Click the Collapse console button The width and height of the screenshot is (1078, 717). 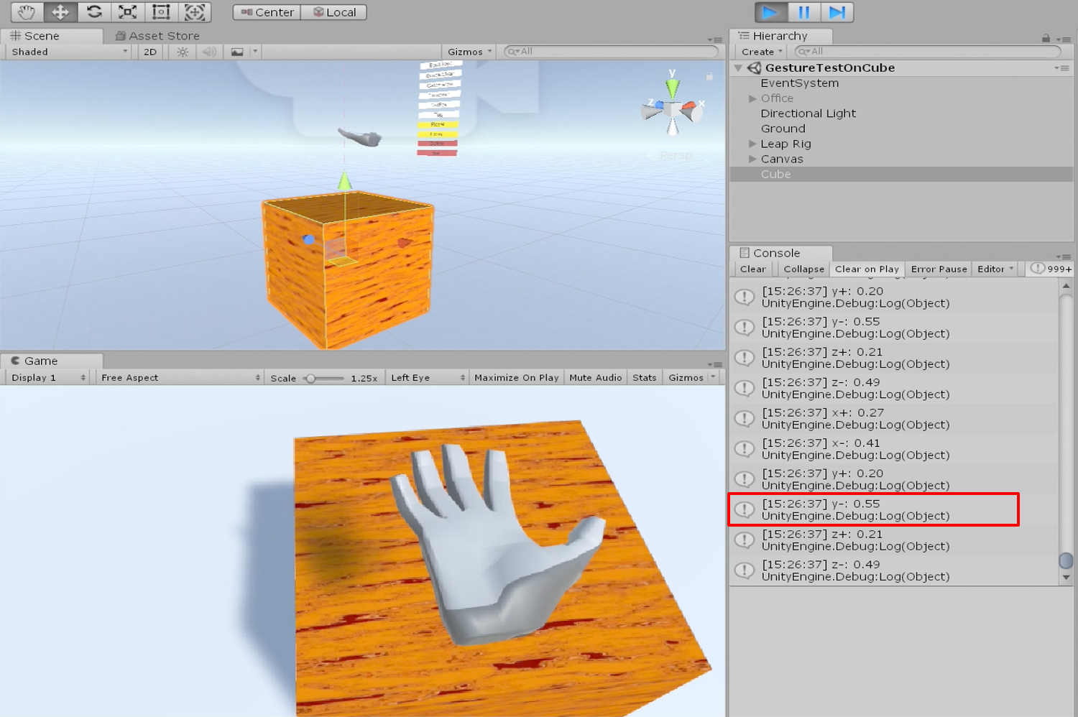point(803,269)
